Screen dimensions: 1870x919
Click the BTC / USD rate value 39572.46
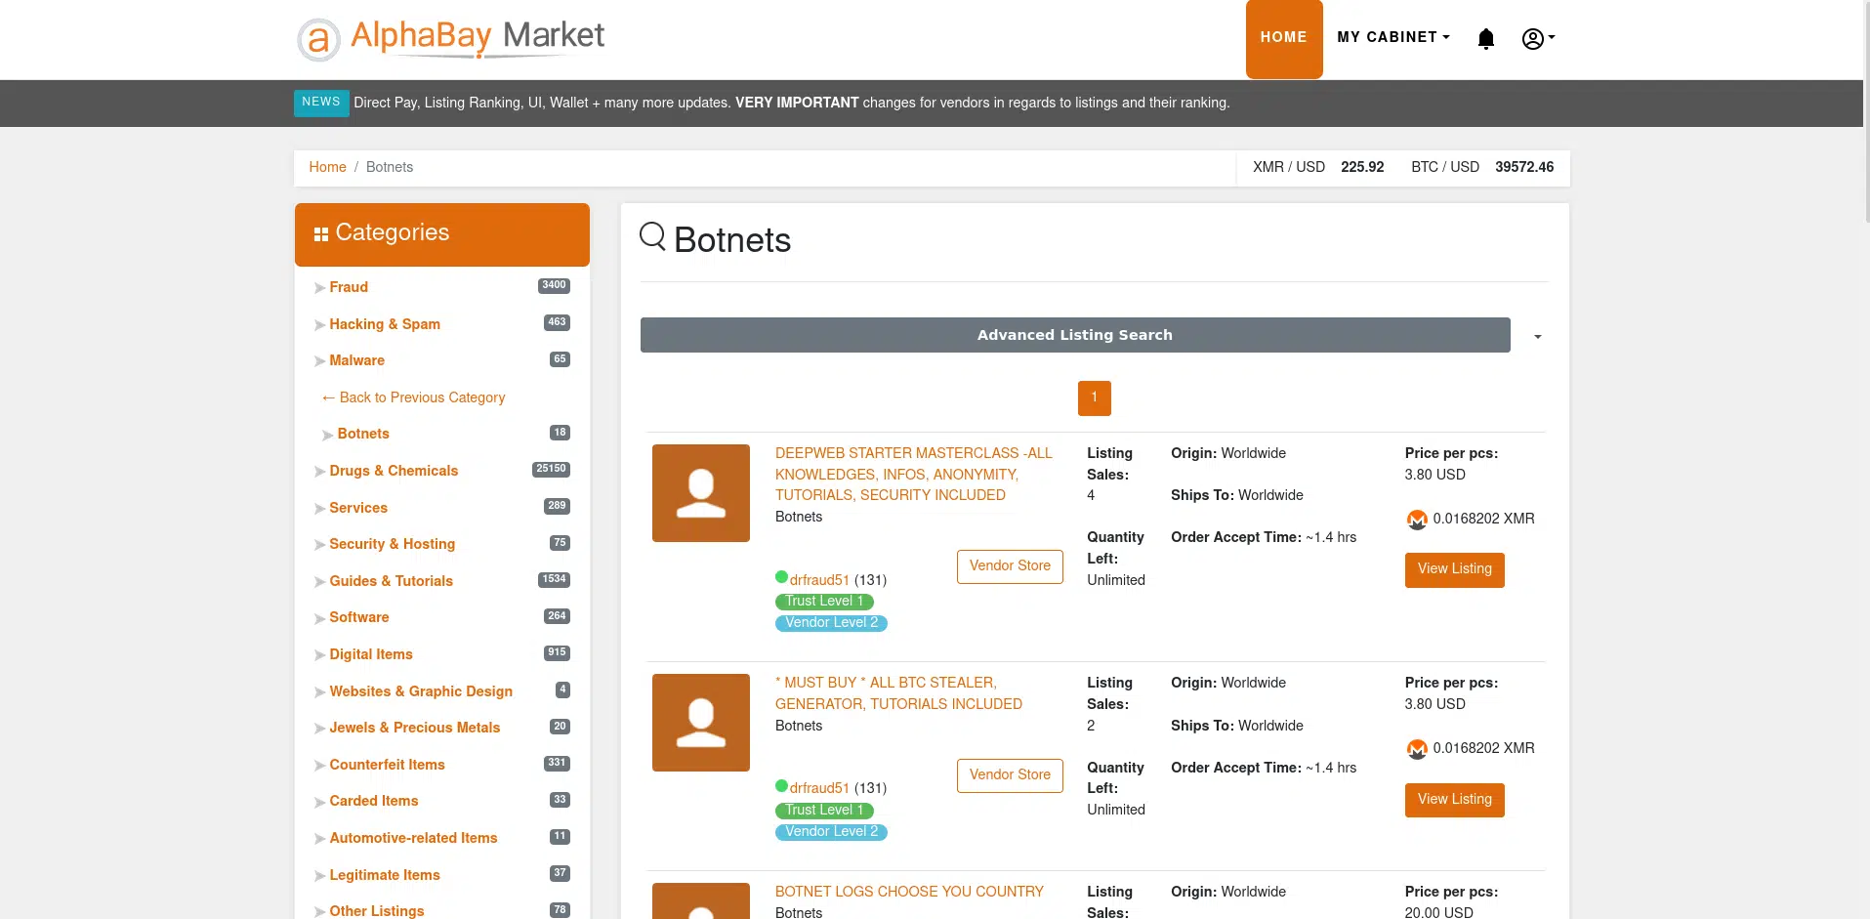click(x=1524, y=167)
